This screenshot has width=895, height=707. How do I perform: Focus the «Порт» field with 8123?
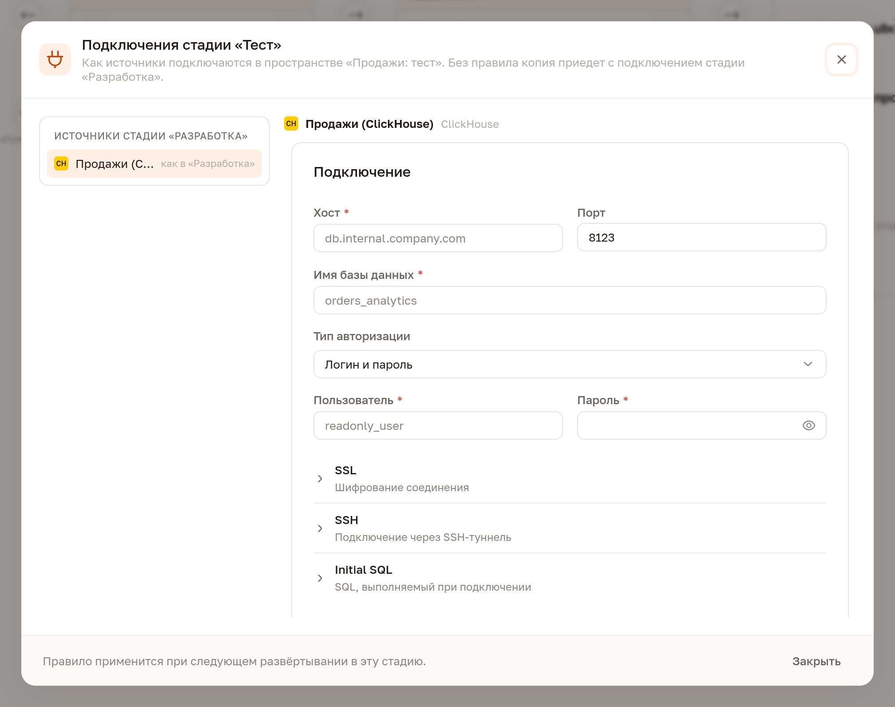[x=701, y=237]
